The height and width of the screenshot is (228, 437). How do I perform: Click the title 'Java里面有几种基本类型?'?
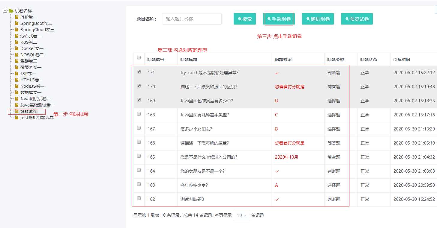tap(205, 115)
